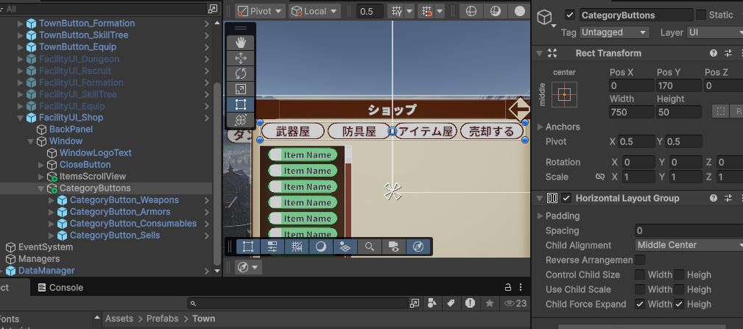Enable the Reverse Arrangement checkbox
743x329 pixels.
(x=640, y=260)
